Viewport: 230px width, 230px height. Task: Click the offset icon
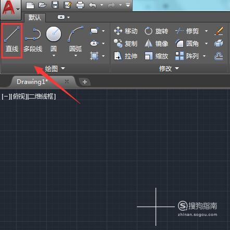tap(219, 56)
